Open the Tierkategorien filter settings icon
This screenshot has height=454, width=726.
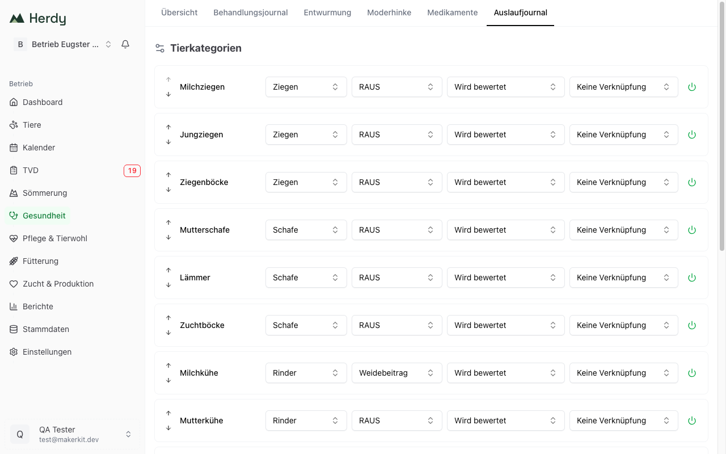pyautogui.click(x=160, y=48)
